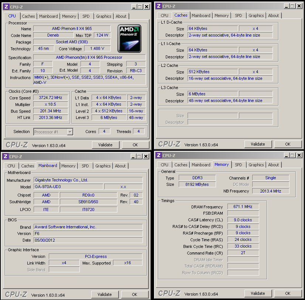The height and width of the screenshot is (300, 305).
Task: Click manufacturer Gigabyte Technology Co., Ltd.
Action: [88, 180]
